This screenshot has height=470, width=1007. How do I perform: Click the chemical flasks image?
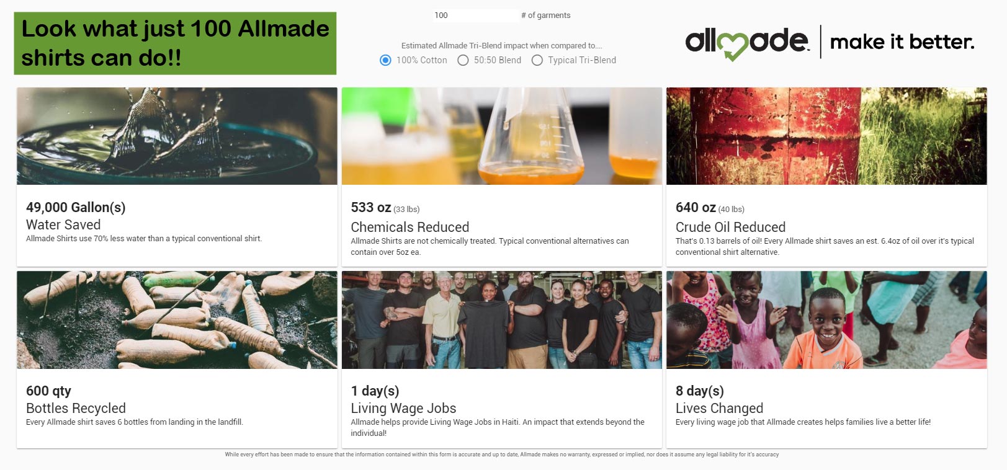[501, 136]
